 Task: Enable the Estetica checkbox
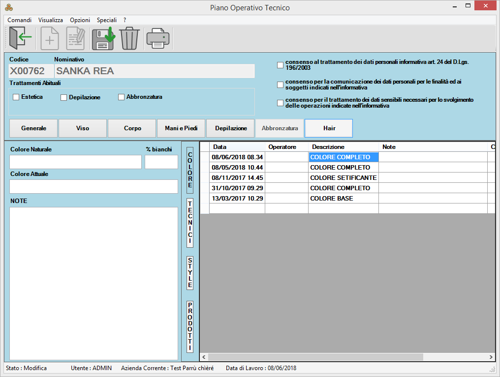click(x=16, y=97)
